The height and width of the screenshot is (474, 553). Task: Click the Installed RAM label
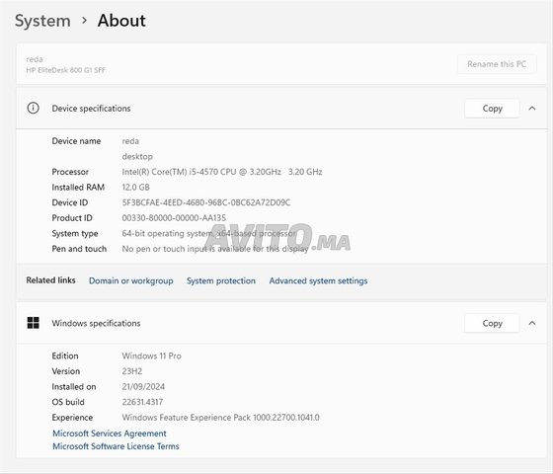point(78,187)
